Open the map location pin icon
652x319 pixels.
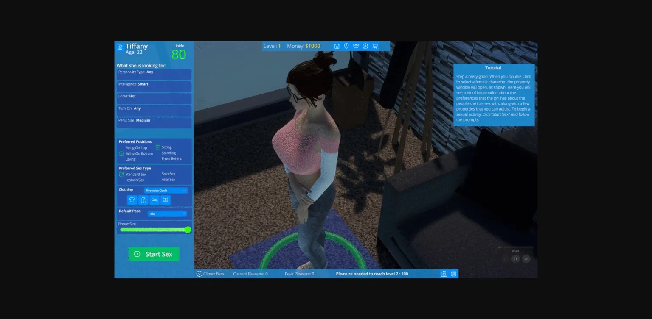pyautogui.click(x=346, y=46)
